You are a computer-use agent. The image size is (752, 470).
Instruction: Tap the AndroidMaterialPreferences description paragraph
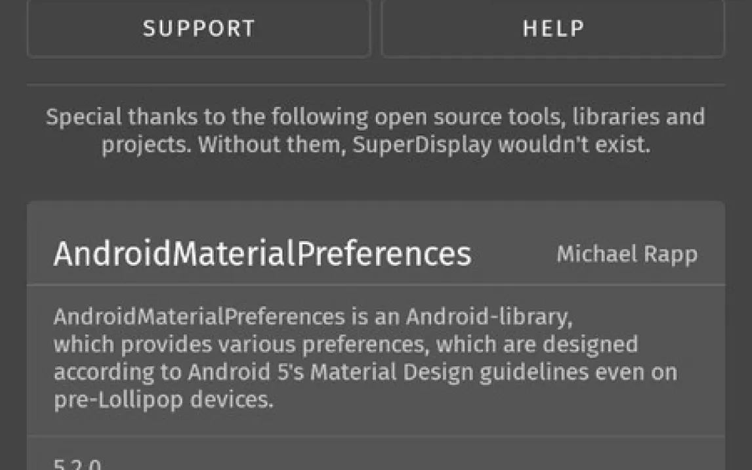click(365, 358)
